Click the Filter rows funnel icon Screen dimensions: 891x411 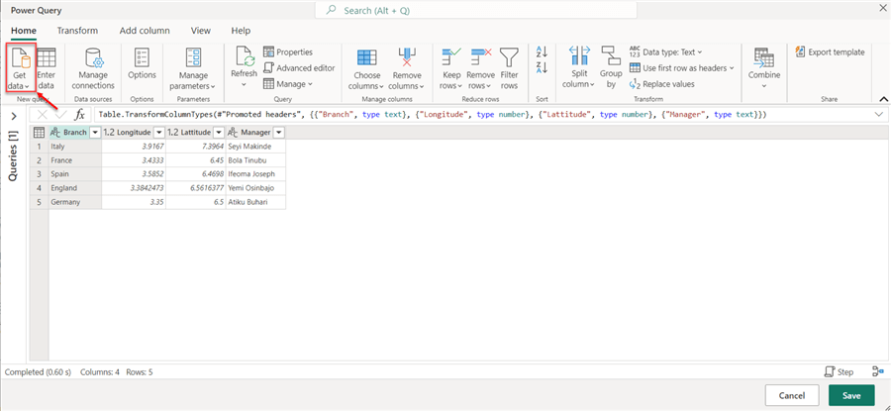click(x=509, y=67)
